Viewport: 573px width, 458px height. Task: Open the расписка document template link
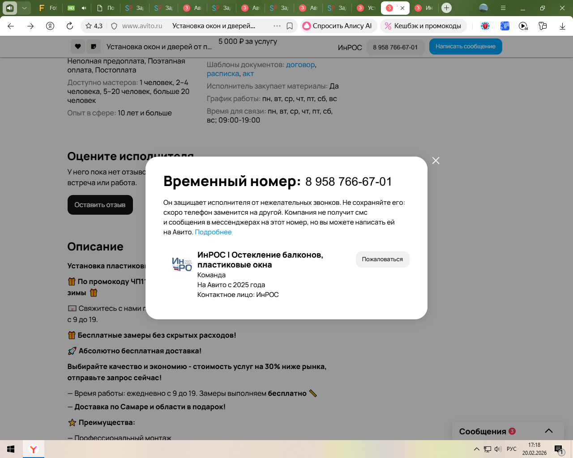[x=223, y=74]
